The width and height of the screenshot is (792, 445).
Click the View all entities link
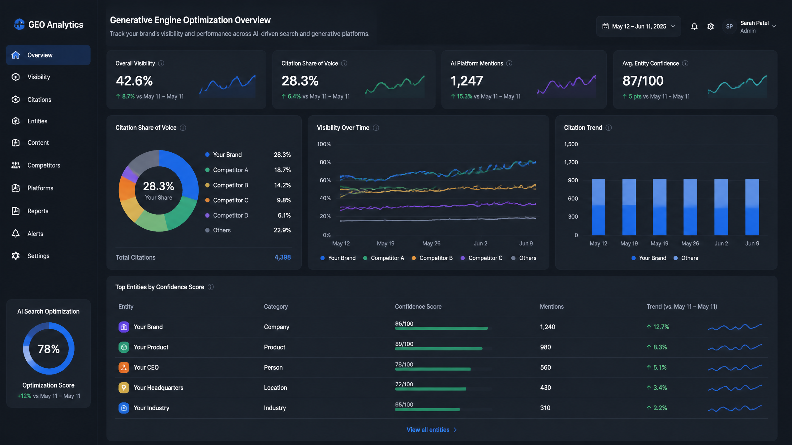pos(432,430)
